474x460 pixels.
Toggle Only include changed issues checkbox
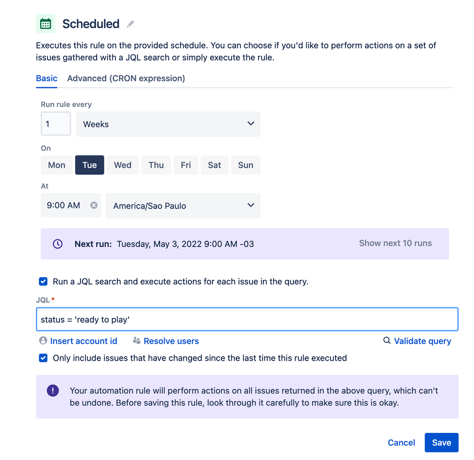pyautogui.click(x=43, y=358)
